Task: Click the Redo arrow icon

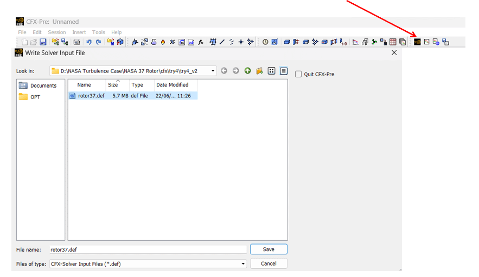Action: coord(98,42)
